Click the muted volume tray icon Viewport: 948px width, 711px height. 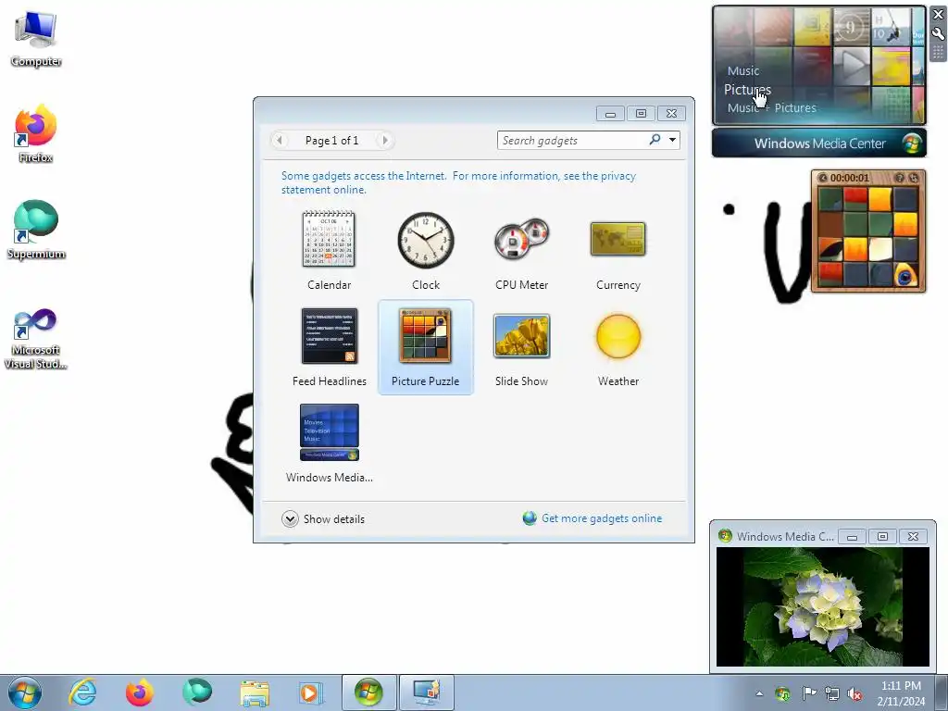[854, 693]
